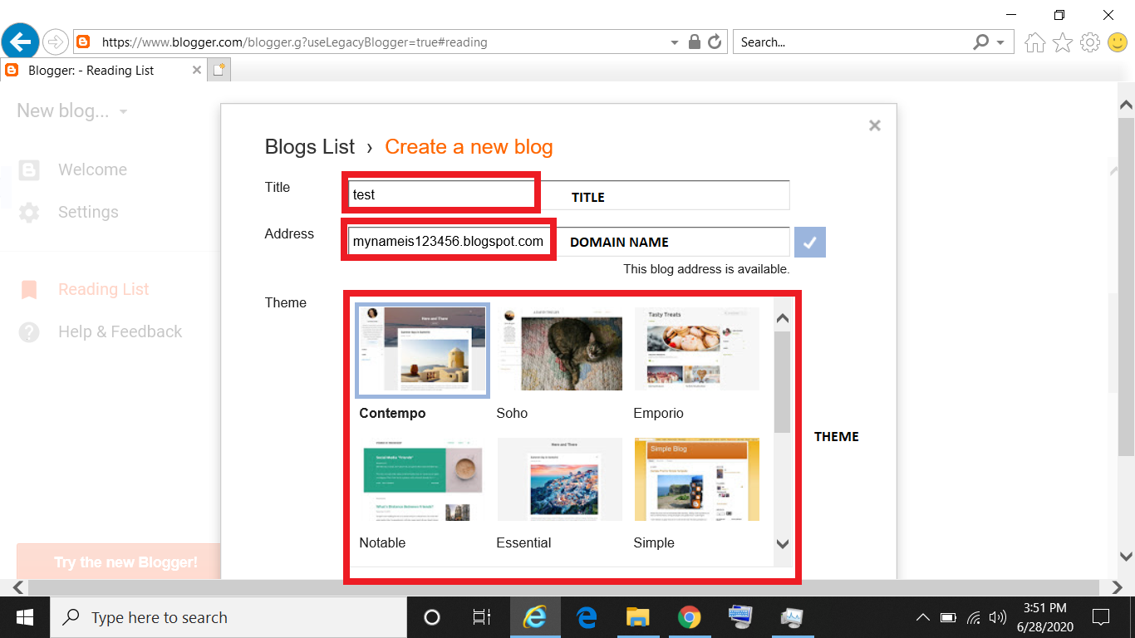
Task: Select the Notable theme thumbnail
Action: click(x=422, y=479)
